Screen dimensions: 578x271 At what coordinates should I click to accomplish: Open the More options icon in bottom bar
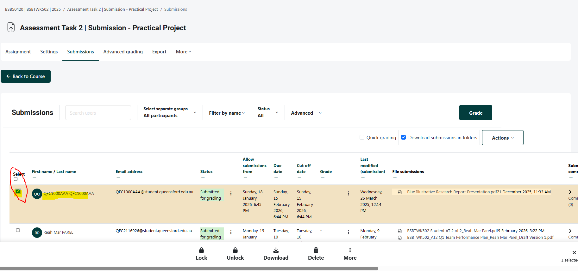pyautogui.click(x=350, y=250)
